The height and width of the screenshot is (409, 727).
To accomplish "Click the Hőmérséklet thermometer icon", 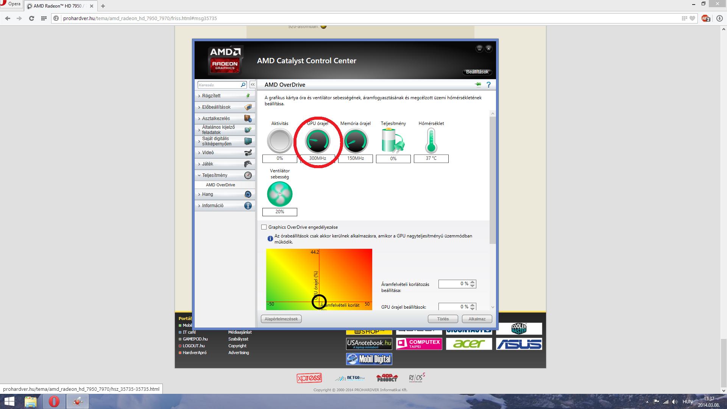I will [431, 140].
